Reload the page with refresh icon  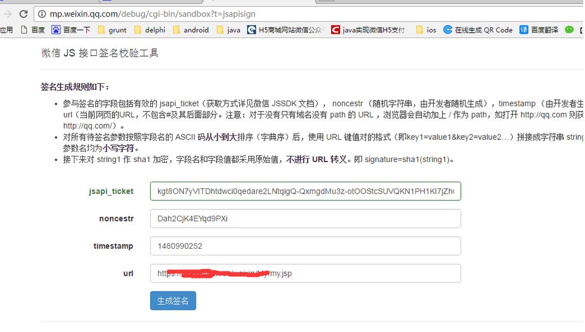click(24, 14)
